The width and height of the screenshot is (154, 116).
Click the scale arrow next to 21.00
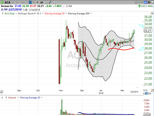coord(143,85)
